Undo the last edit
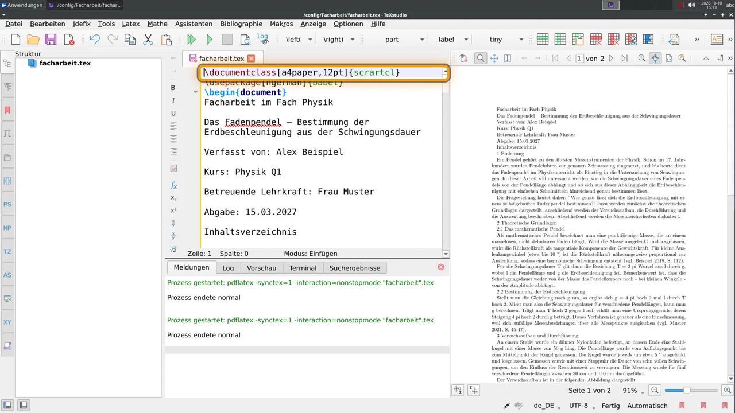 pos(95,40)
